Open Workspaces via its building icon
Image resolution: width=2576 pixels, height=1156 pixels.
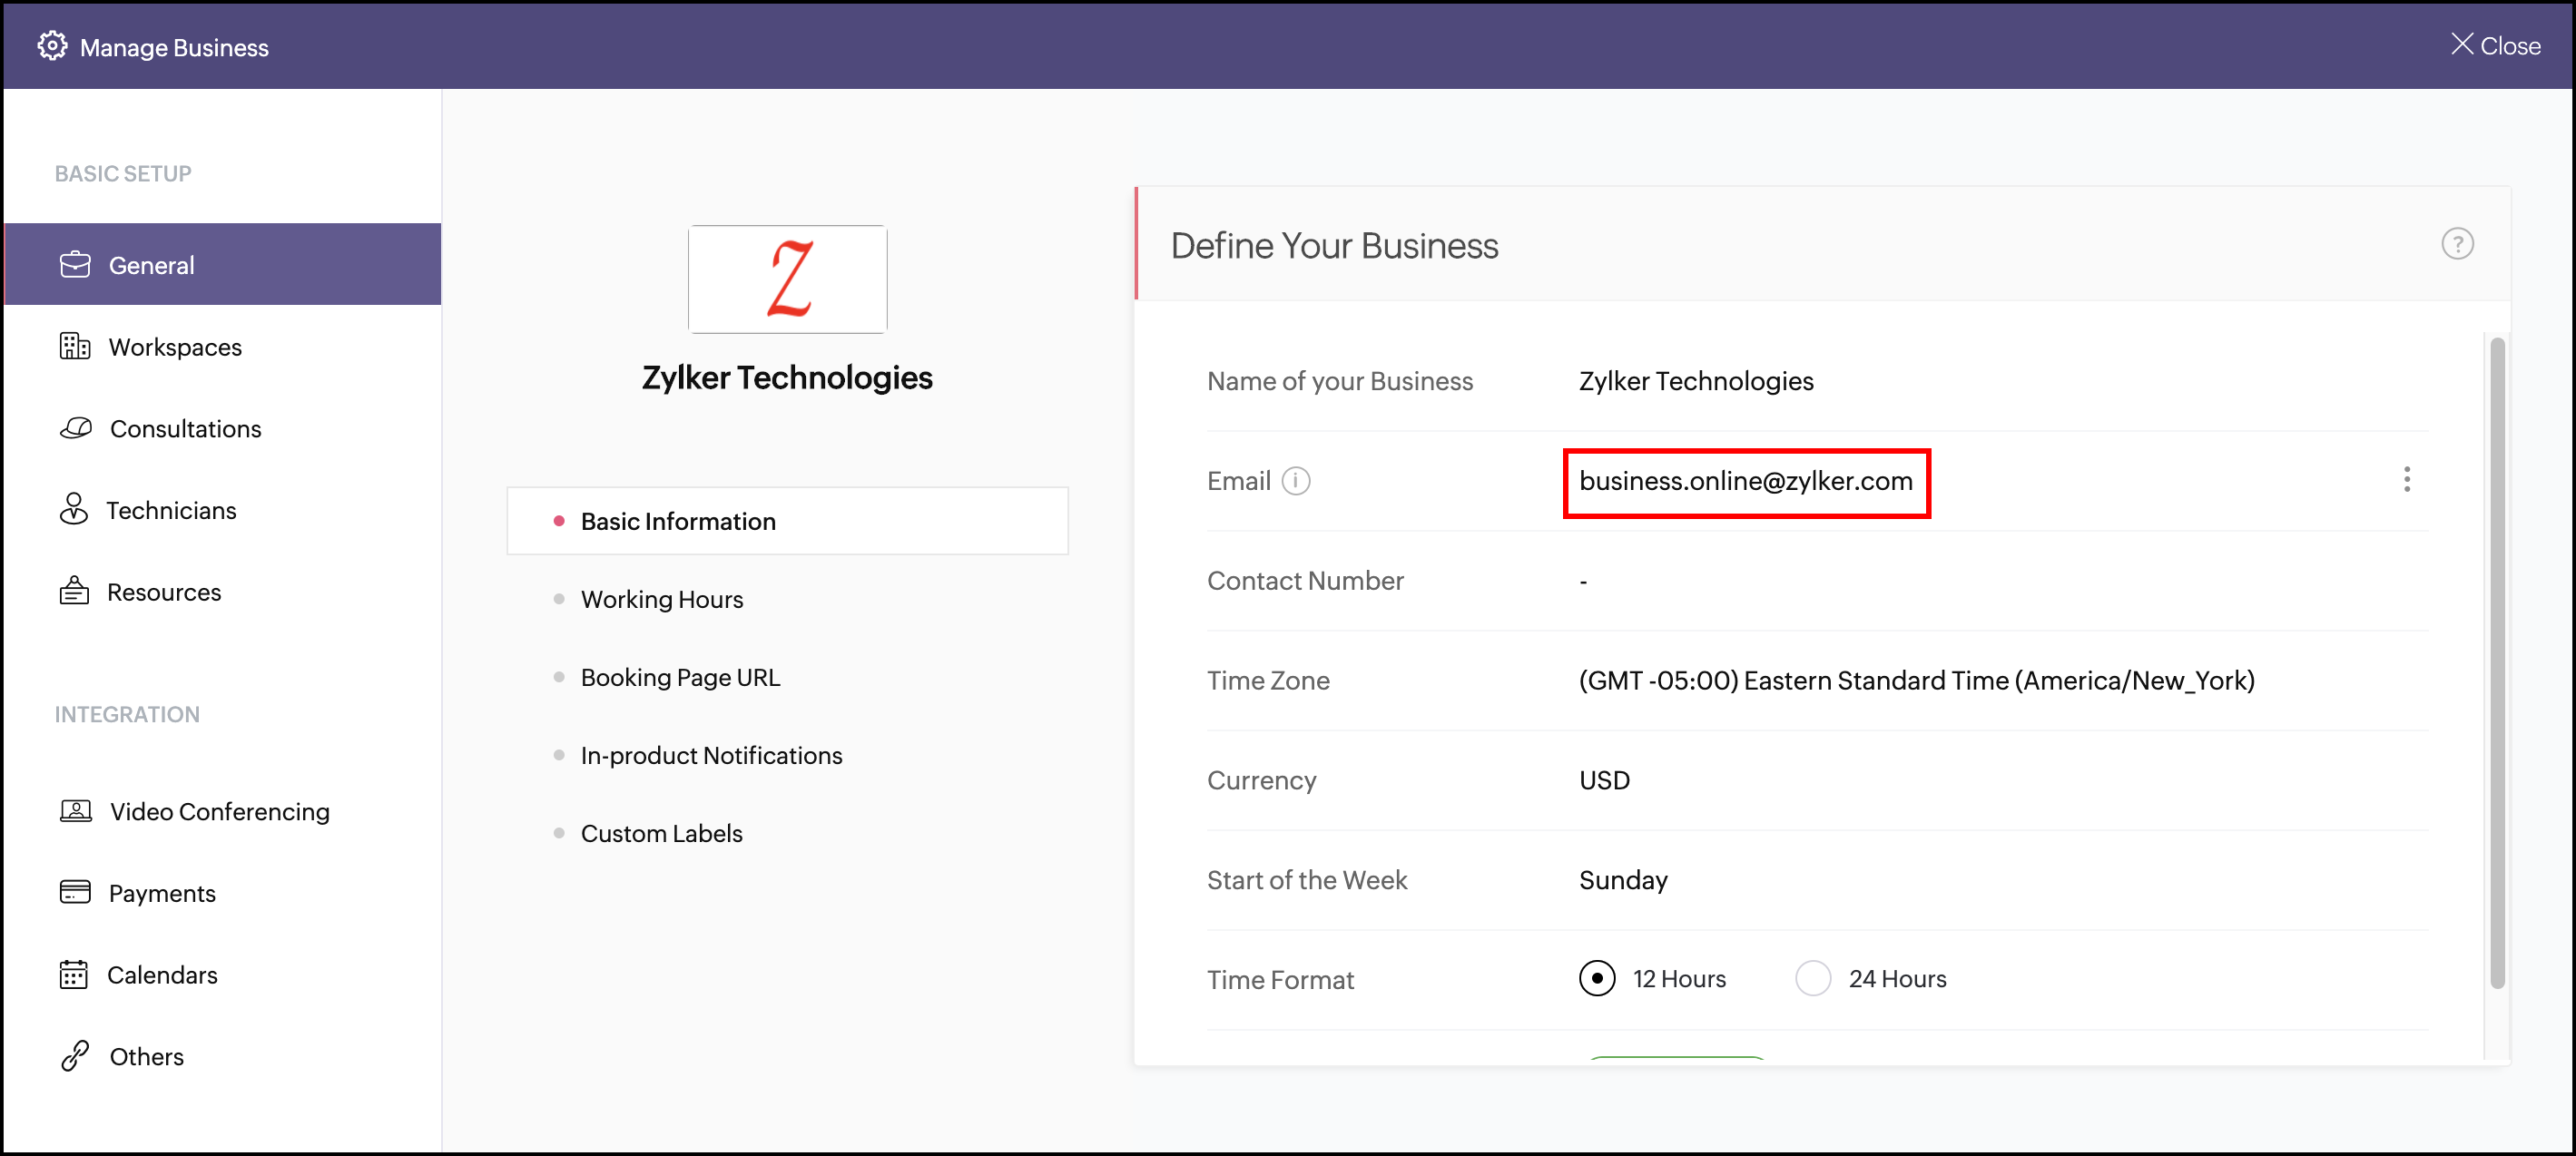click(75, 347)
